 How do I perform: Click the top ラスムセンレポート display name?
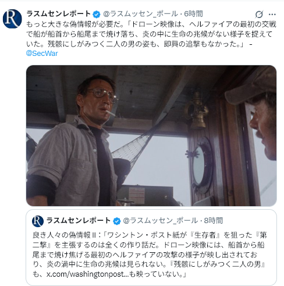point(58,14)
